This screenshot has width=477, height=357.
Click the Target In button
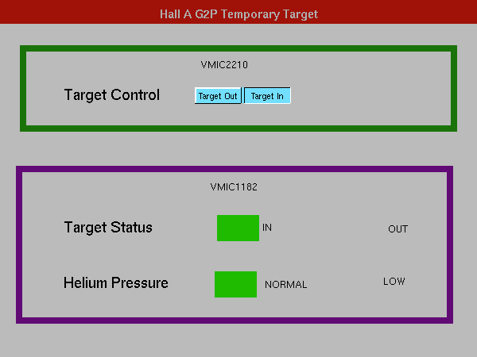pos(267,96)
